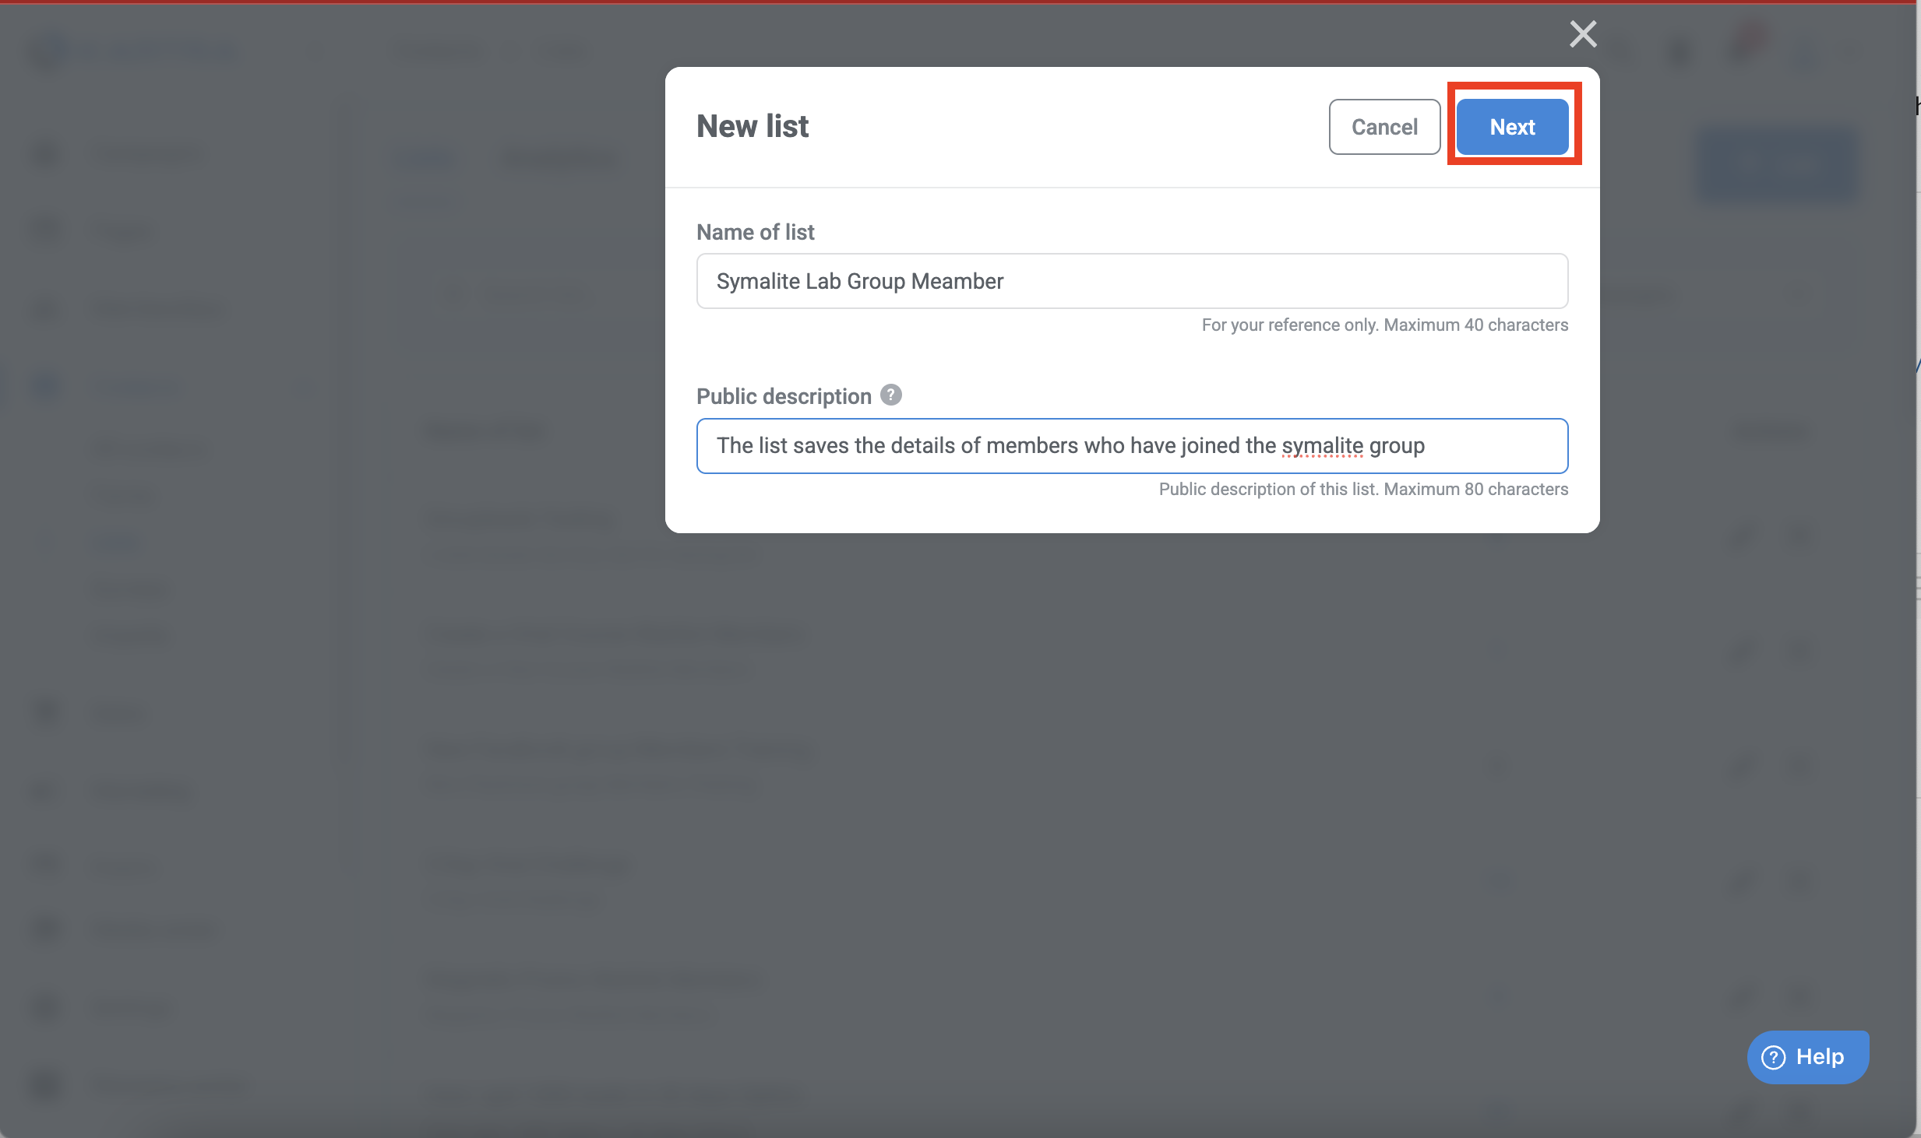Click the word Symalite in name field

(x=757, y=281)
